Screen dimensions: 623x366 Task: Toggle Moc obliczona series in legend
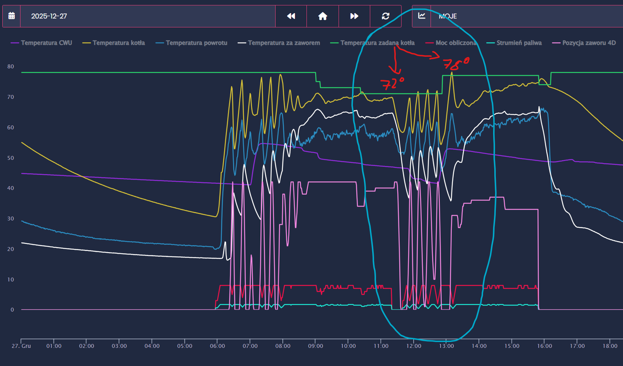click(x=456, y=43)
